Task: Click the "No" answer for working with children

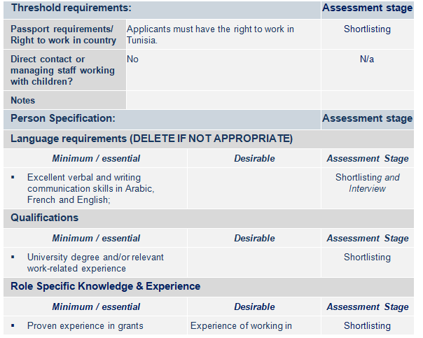Action: 133,59
